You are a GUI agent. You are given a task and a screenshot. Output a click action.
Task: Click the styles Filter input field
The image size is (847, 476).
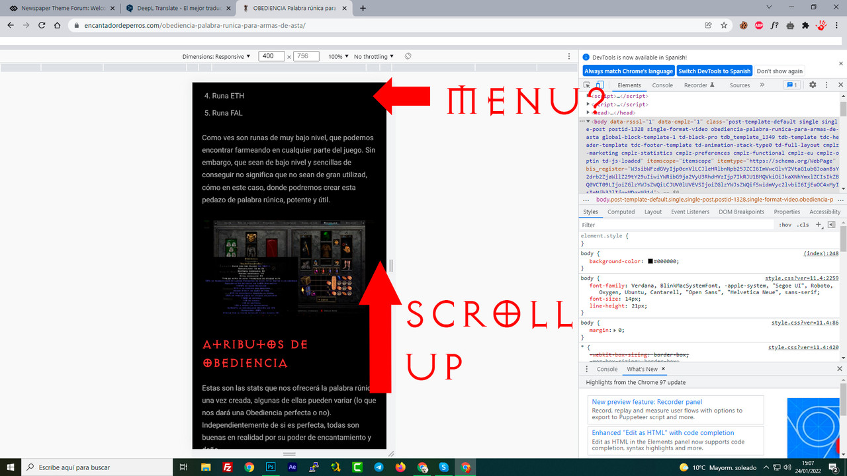click(x=676, y=225)
